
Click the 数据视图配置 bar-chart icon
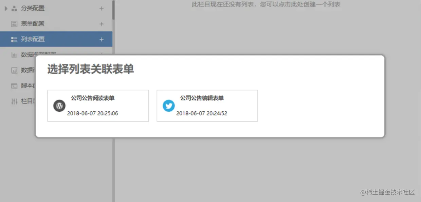click(14, 55)
